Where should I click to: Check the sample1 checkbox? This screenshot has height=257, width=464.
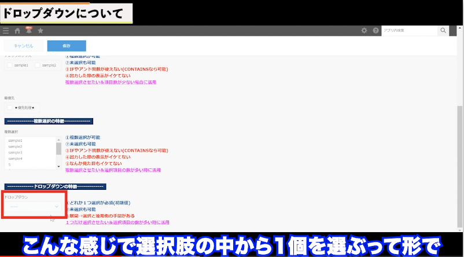[x=9, y=65]
